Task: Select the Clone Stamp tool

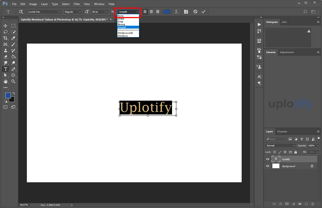Action: coord(5,51)
